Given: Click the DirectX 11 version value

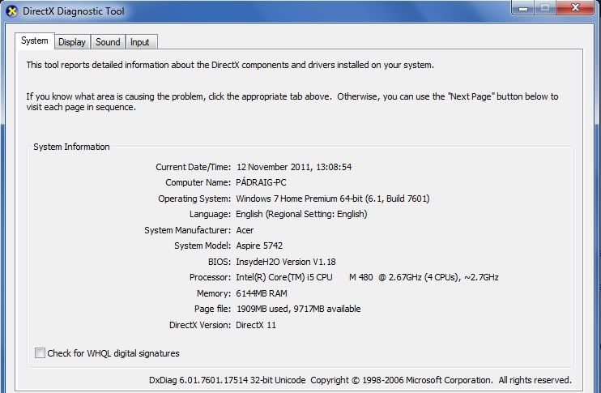Looking at the screenshot, I should [x=256, y=325].
